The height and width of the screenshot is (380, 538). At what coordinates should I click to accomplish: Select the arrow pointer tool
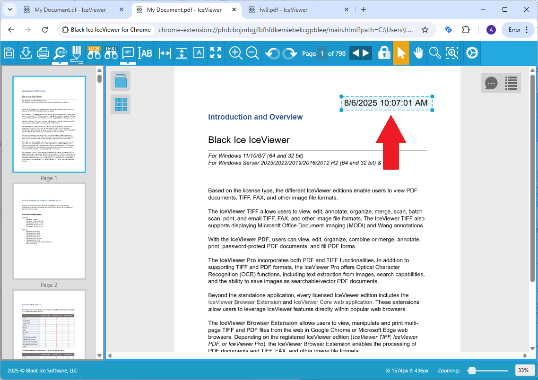(401, 53)
